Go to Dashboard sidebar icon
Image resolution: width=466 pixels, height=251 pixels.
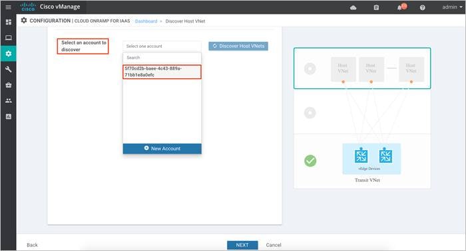pyautogui.click(x=8, y=22)
